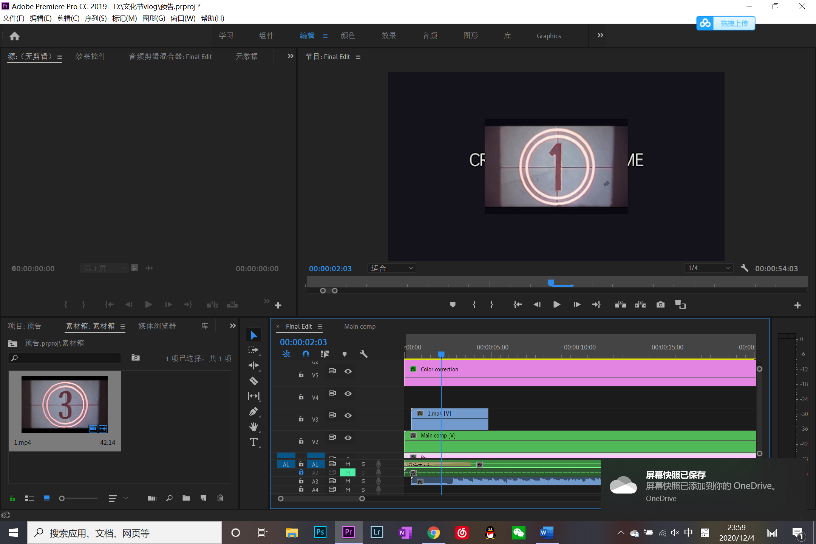The width and height of the screenshot is (816, 544).
Task: Open the zoom level 适合 dropdown
Action: coord(391,268)
